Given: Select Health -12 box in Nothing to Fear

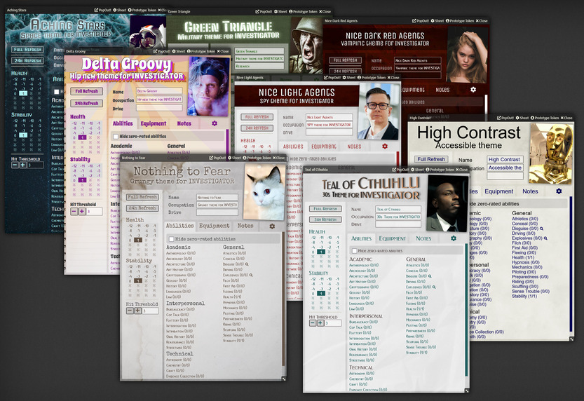Looking at the screenshot, I should [x=130, y=226].
